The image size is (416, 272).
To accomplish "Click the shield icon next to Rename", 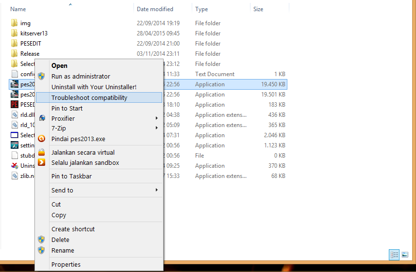I will tap(41, 250).
